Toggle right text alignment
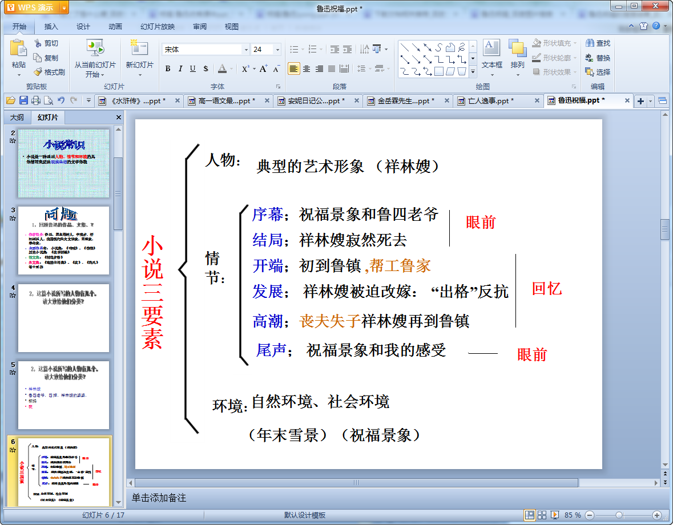The width and height of the screenshot is (673, 525). tap(319, 68)
